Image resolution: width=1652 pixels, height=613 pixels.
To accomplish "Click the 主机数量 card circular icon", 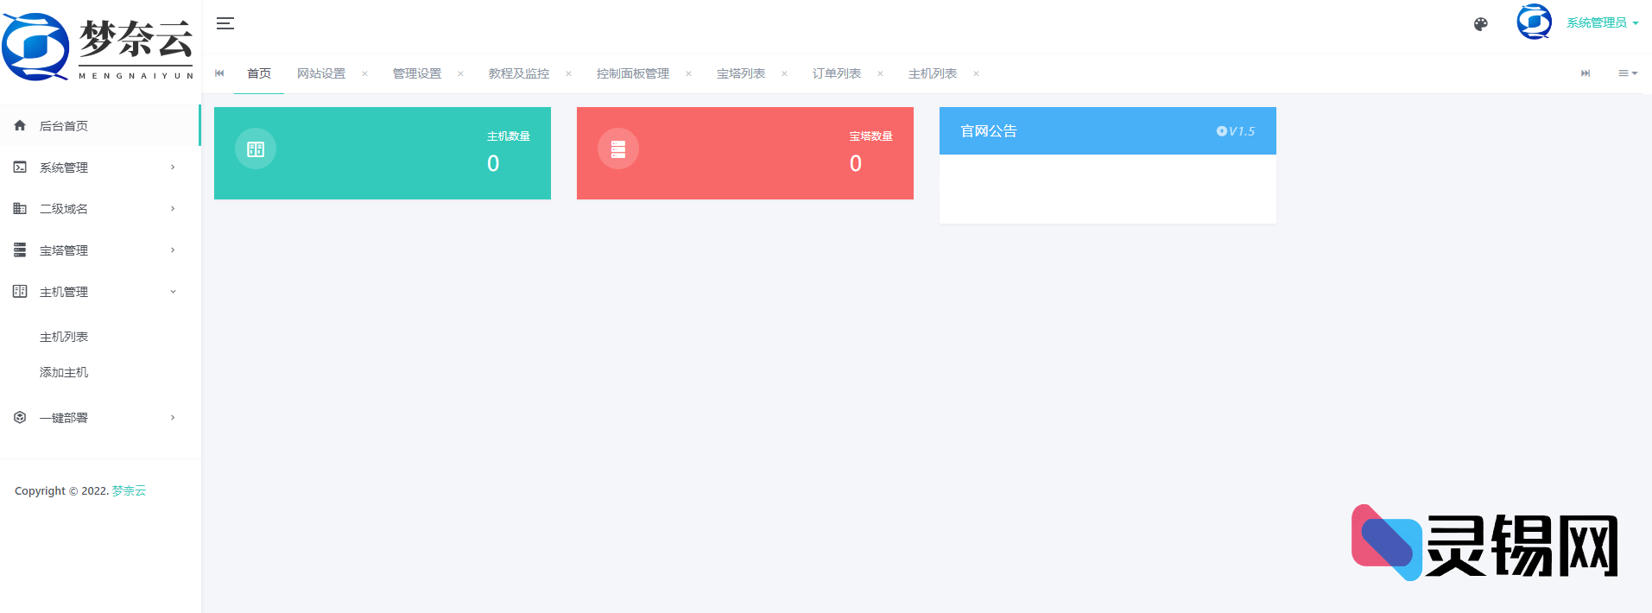I will point(256,149).
